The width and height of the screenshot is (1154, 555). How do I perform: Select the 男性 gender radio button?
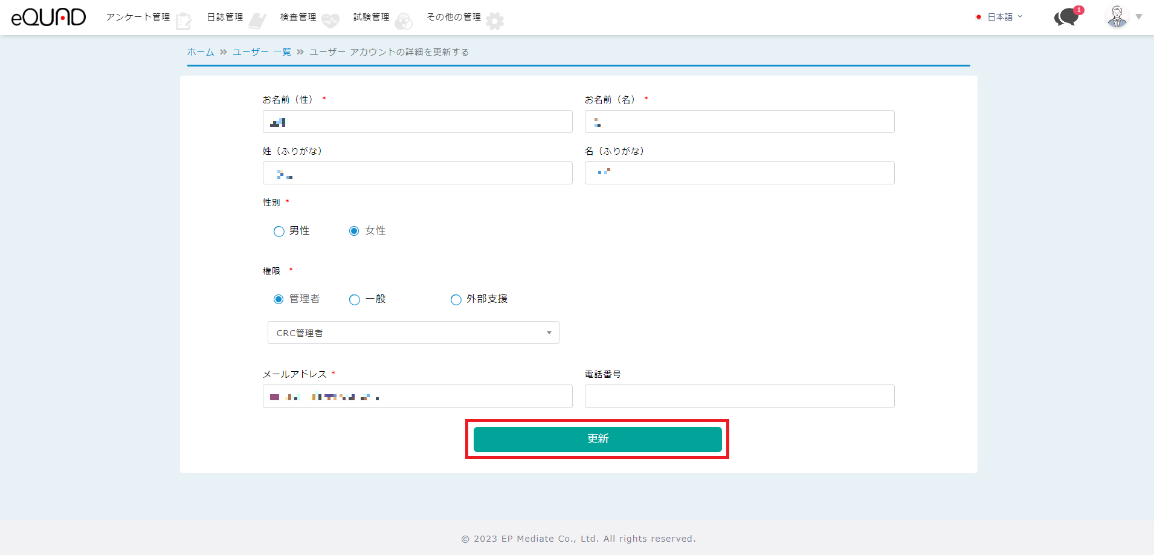279,232
